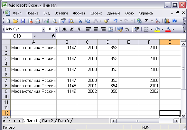Open the Research tool icon

(71, 21)
